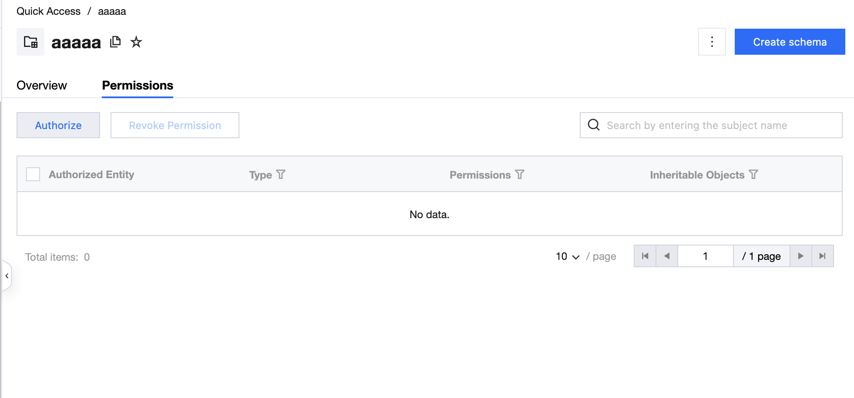Screen dimensions: 854x398
Task: Star the aaaaa catalog as favorite
Action: [136, 42]
